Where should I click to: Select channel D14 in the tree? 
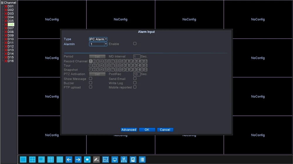(11, 54)
